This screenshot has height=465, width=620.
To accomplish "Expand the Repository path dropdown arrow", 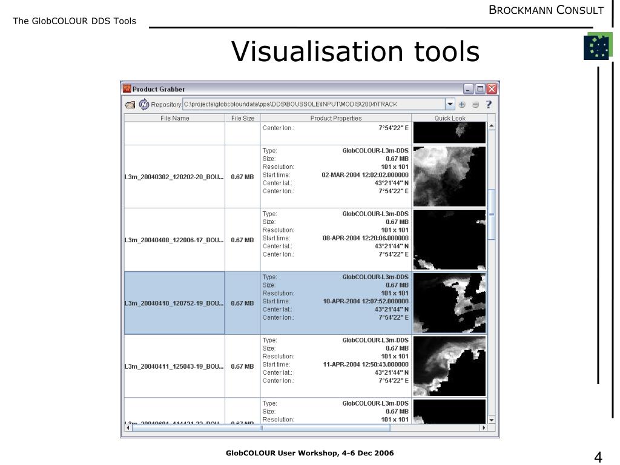I will 450,104.
